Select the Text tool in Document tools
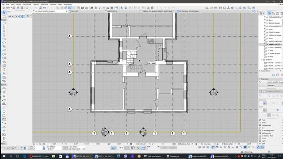Viewport: 283px width, 159px height. (4, 96)
